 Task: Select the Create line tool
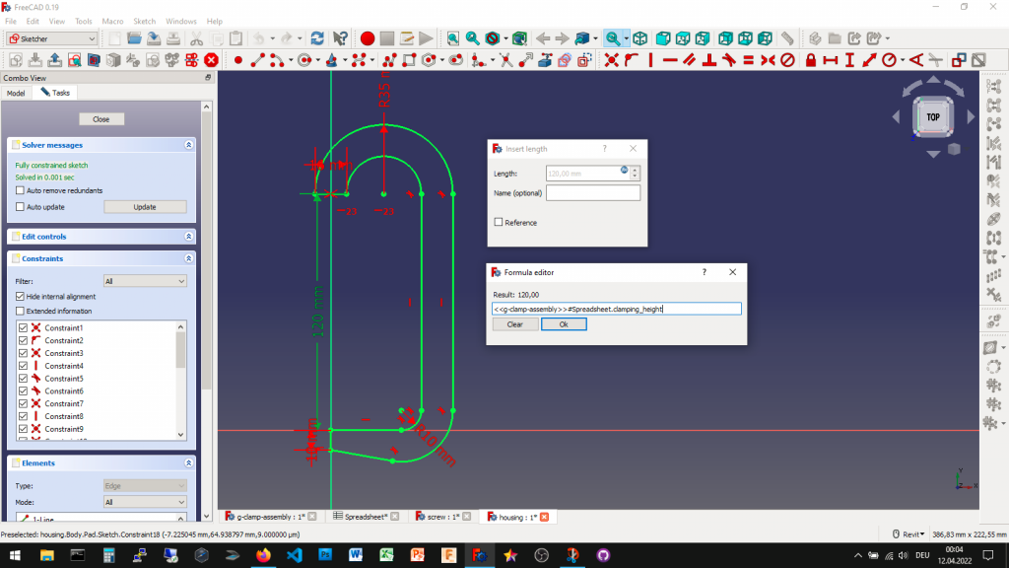click(257, 60)
